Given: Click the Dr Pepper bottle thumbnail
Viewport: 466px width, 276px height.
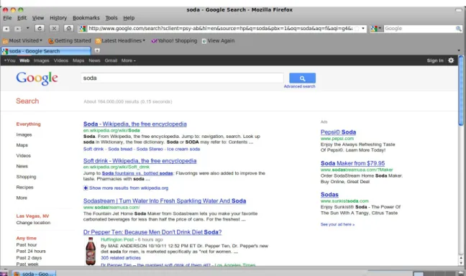Looking at the screenshot, I should tap(91, 252).
